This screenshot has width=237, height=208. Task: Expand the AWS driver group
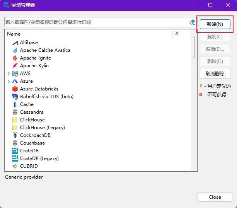coord(9,73)
